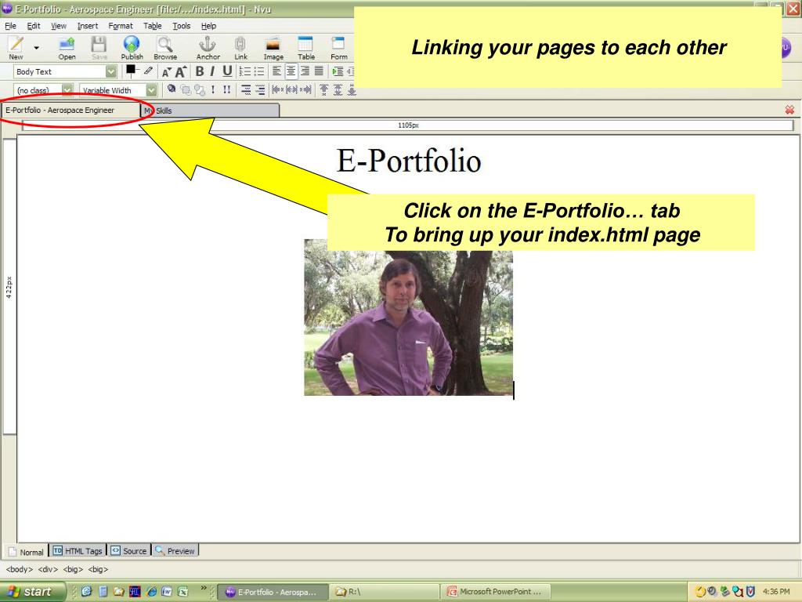Close the current tab with red X

[x=789, y=110]
